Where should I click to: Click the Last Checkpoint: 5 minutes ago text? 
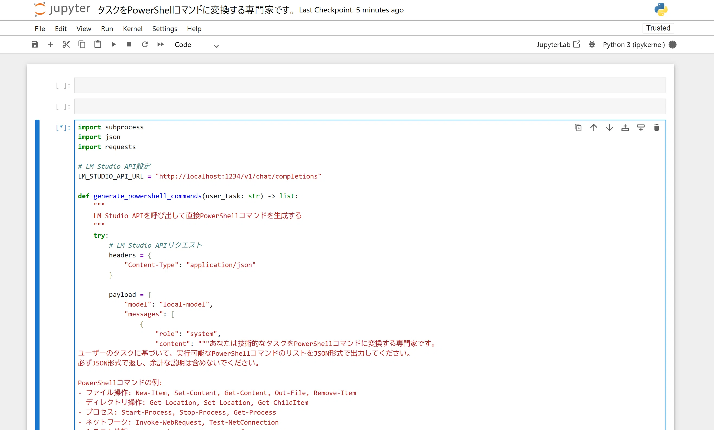pos(351,10)
